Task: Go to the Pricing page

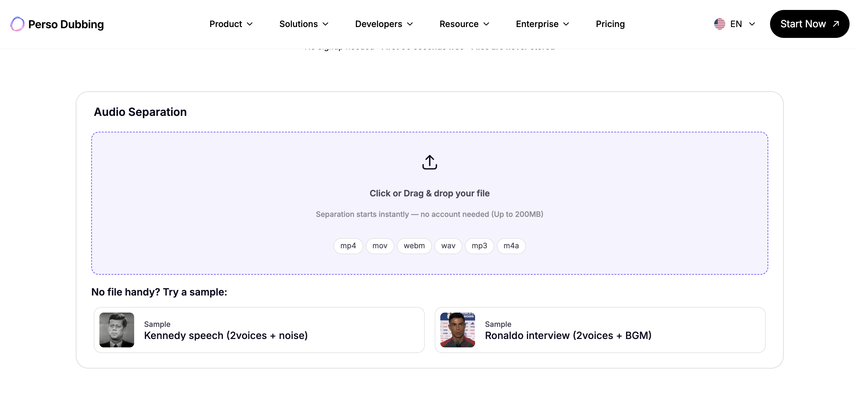Action: pyautogui.click(x=610, y=24)
